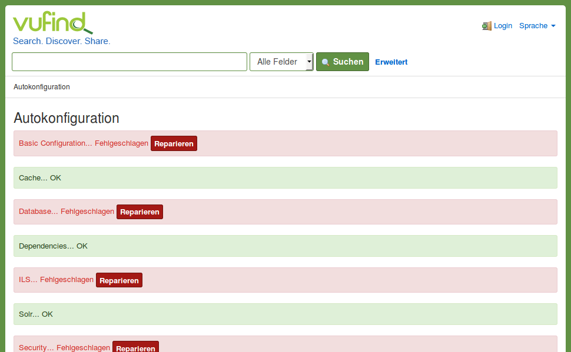The width and height of the screenshot is (571, 352).
Task: Repair the Basic Configuration failure
Action: 174,143
